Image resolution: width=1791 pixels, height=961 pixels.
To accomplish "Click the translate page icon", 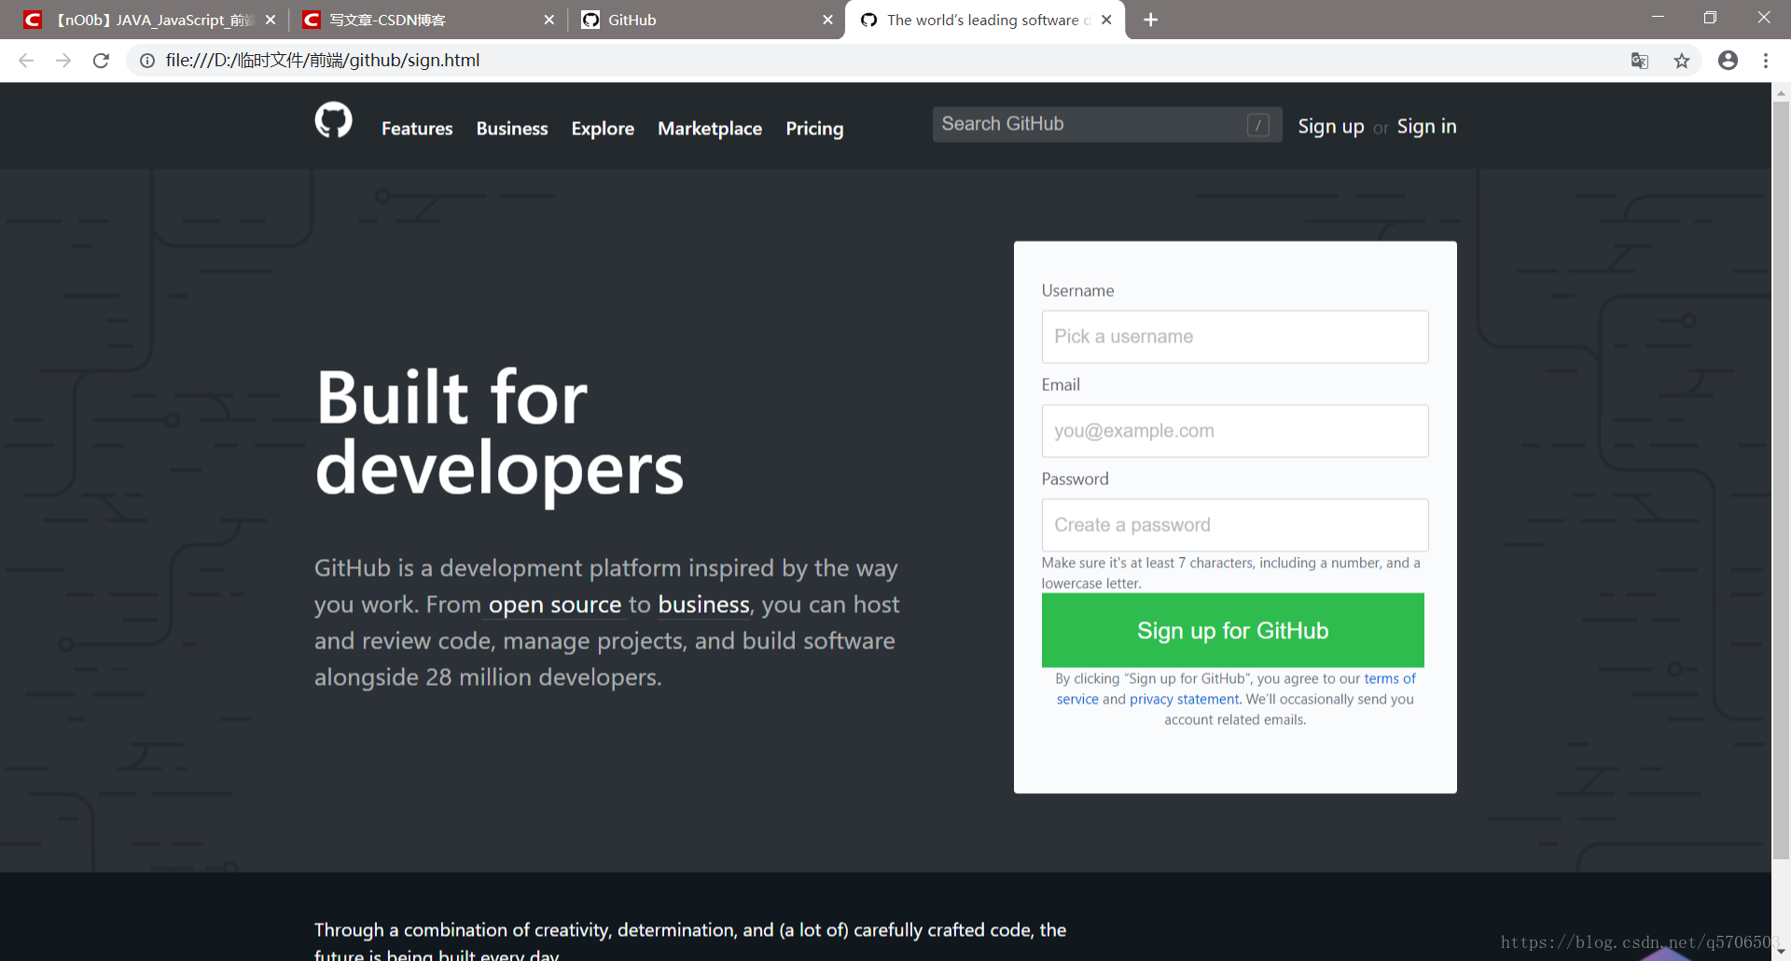I will click(x=1640, y=61).
